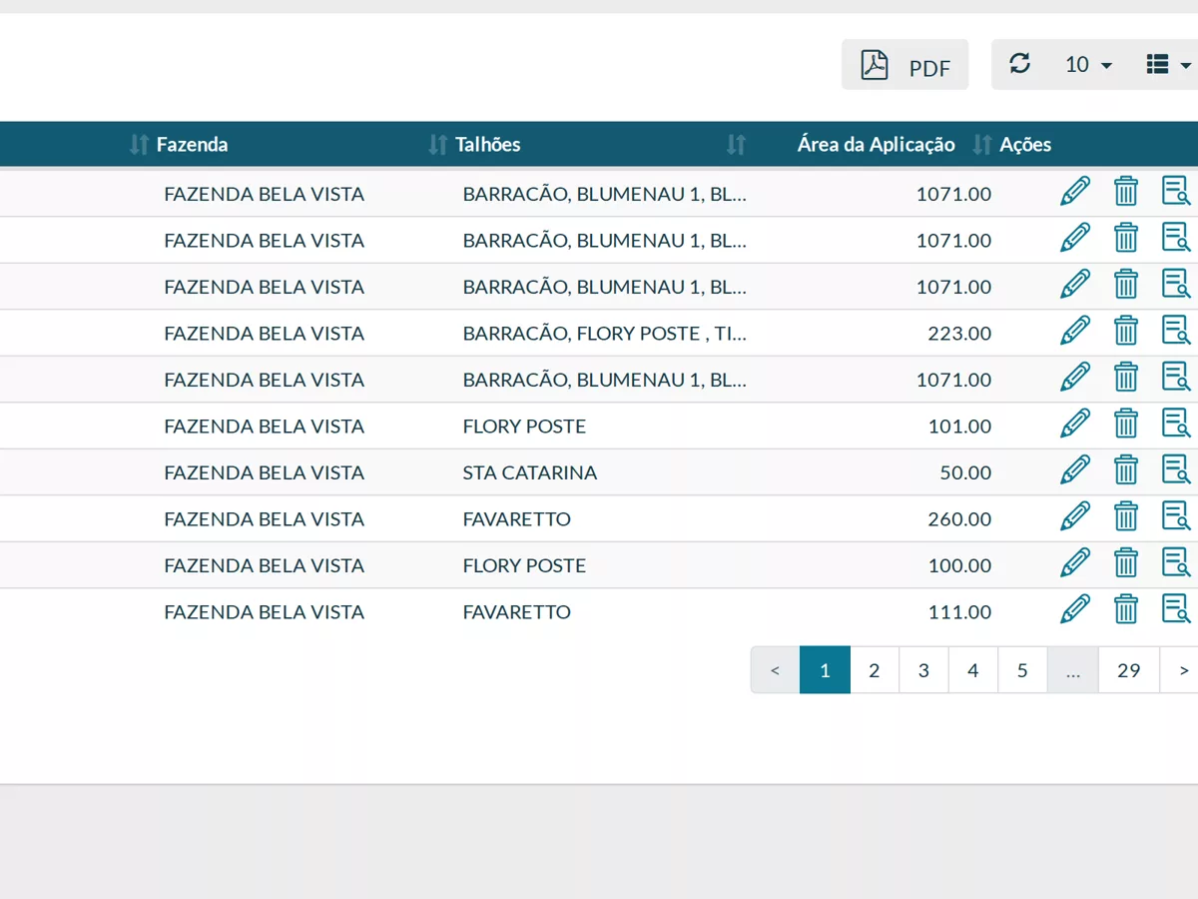Sort by the Talhões column header
Screen dimensions: 1198x899
[488, 145]
